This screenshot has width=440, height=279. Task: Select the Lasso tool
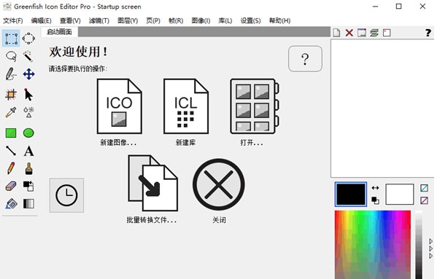pyautogui.click(x=11, y=56)
